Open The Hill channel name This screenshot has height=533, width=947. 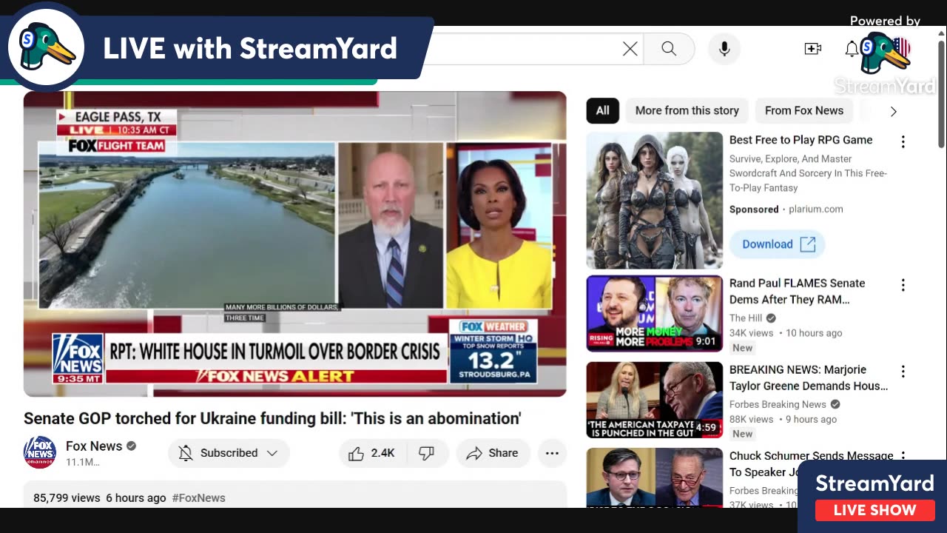746,318
